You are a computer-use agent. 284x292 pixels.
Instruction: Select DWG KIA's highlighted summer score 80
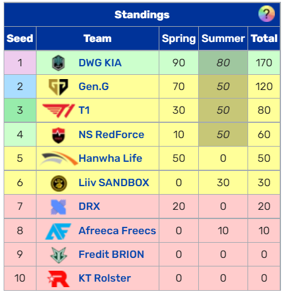tap(223, 63)
